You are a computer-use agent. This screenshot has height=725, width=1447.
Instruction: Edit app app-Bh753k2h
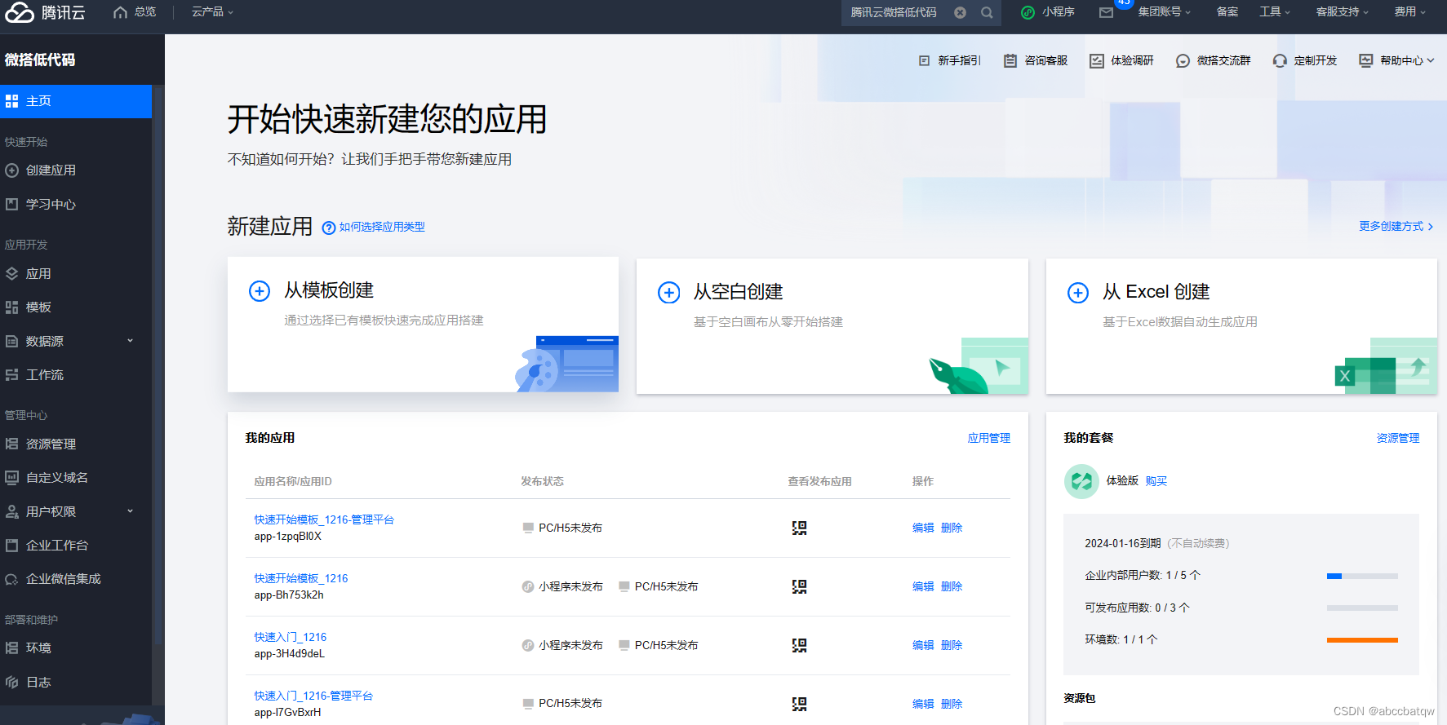pos(923,587)
